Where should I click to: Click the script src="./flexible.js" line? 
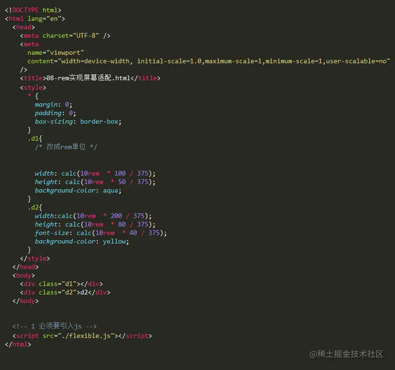coord(82,336)
